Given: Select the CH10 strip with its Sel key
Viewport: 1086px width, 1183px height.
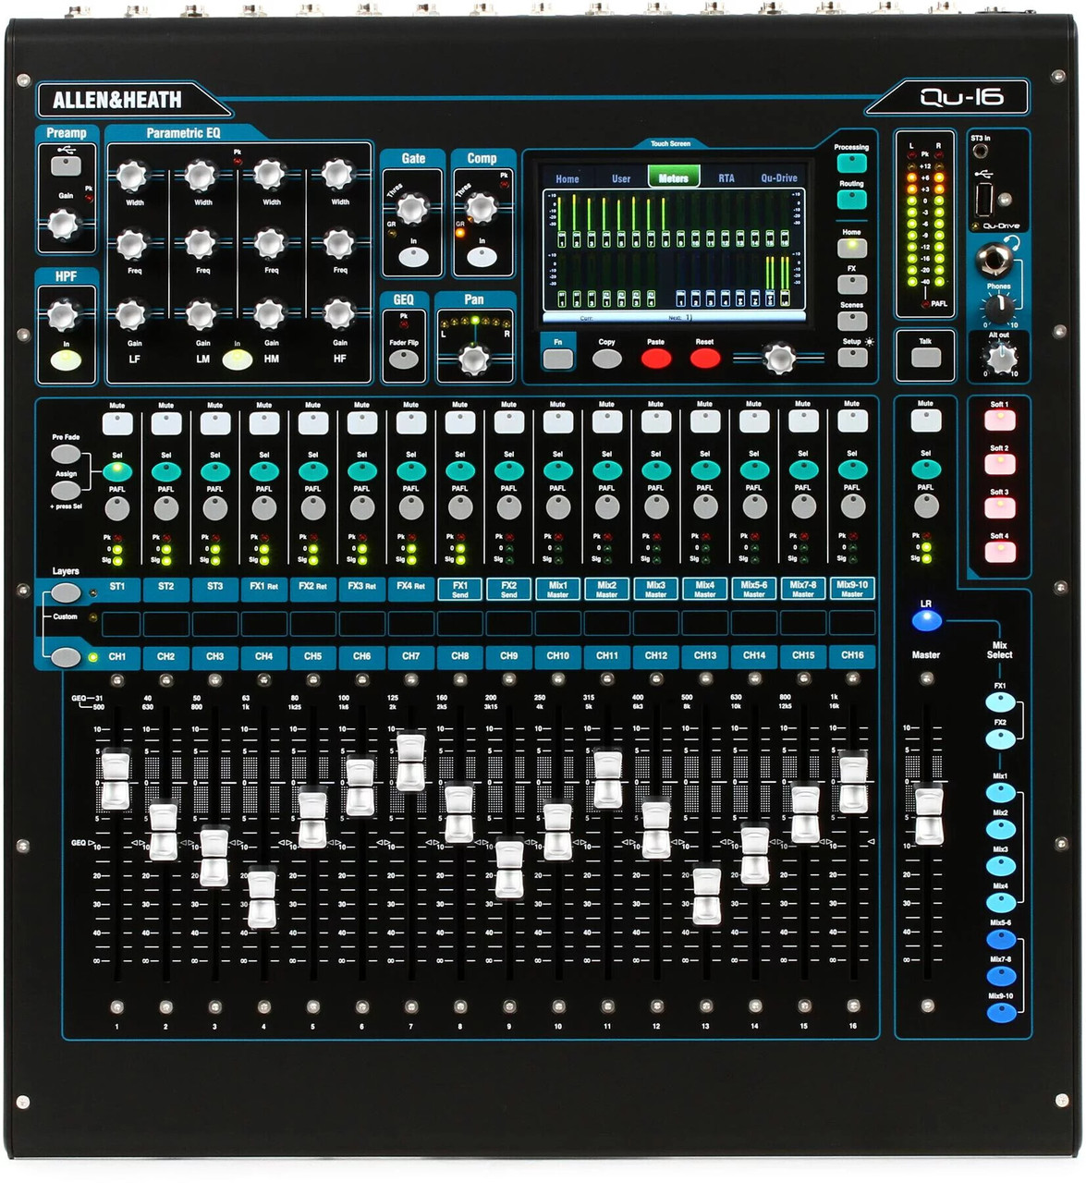Looking at the screenshot, I should (558, 471).
